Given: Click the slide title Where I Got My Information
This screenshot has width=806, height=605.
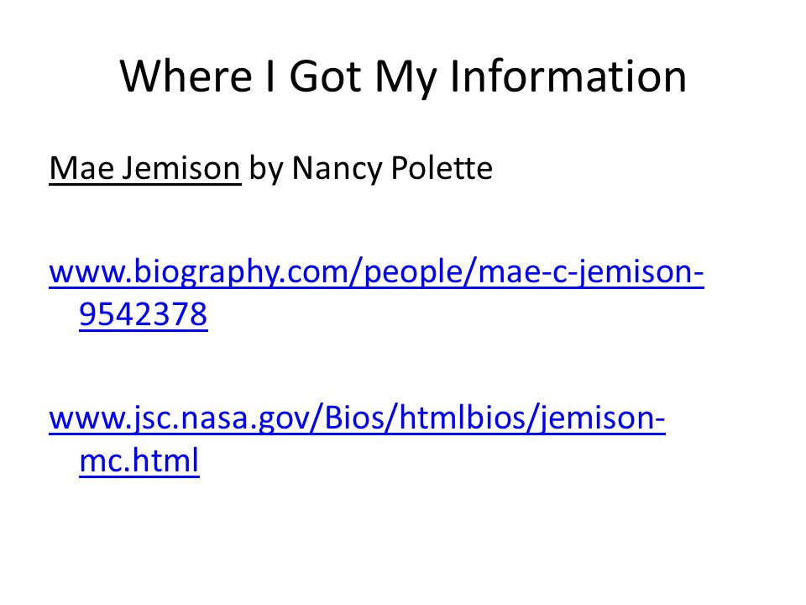Looking at the screenshot, I should 404,77.
